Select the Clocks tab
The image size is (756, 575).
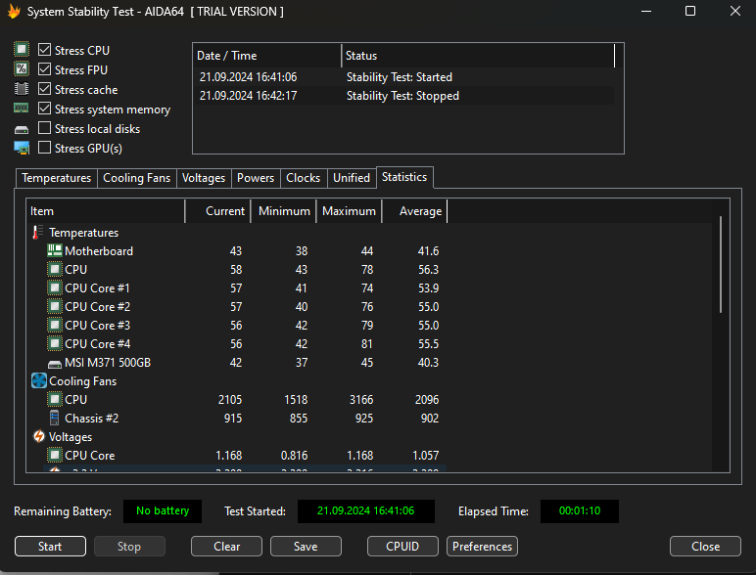[x=304, y=178]
